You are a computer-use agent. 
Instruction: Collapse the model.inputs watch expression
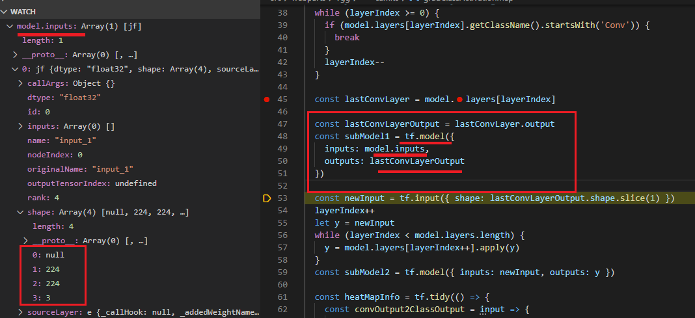click(10, 27)
